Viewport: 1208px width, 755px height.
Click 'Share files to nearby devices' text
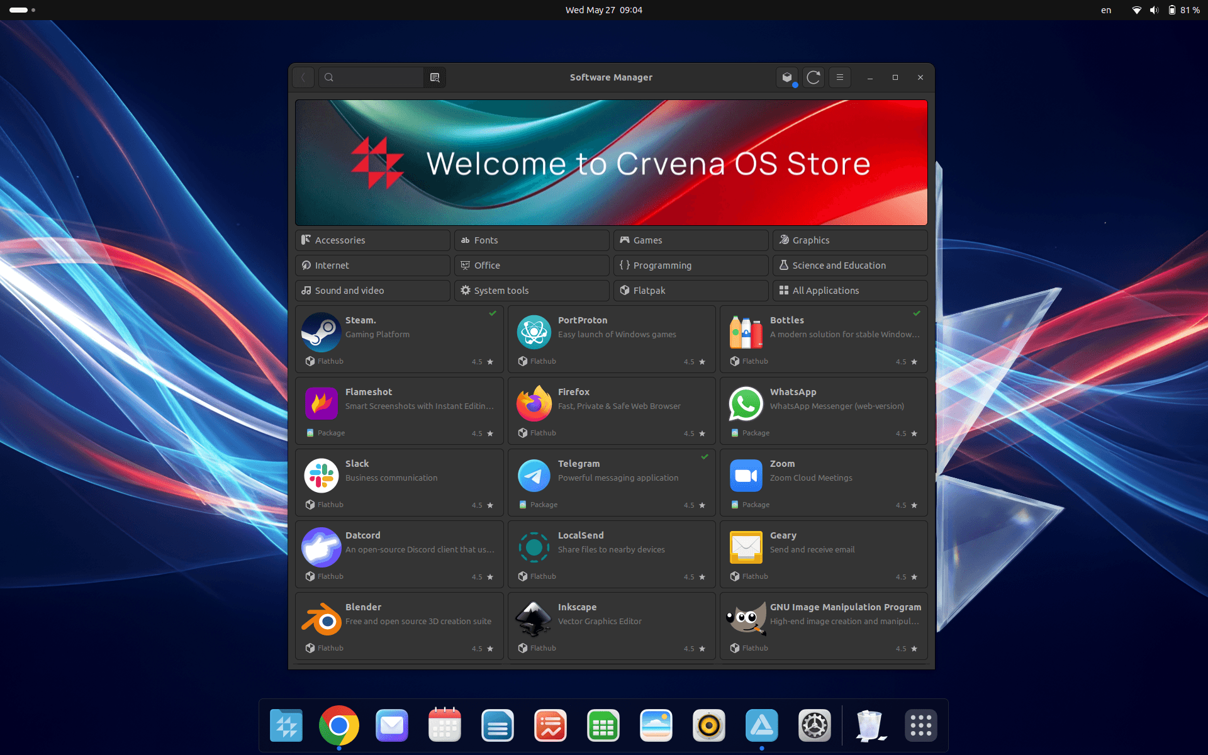click(611, 550)
